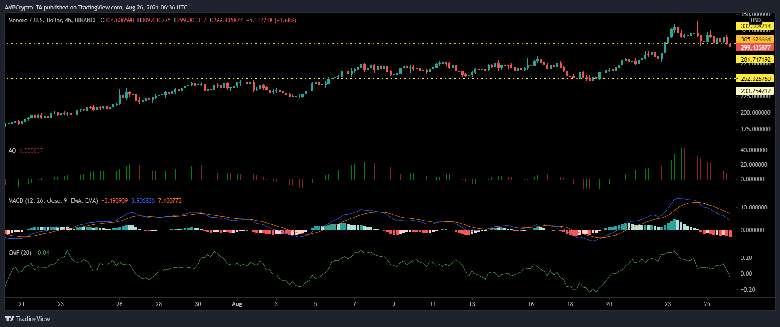This screenshot has width=780, height=327.
Task: Click the blue MACD value 3.906836
Action: (143, 200)
